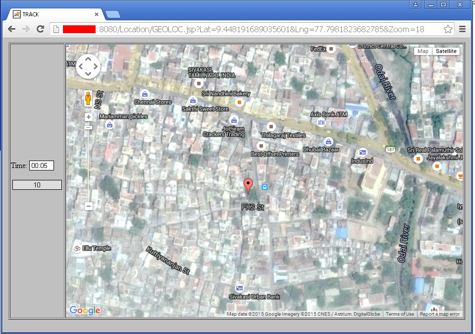Click the Ellu Temple marker icon

[77, 249]
